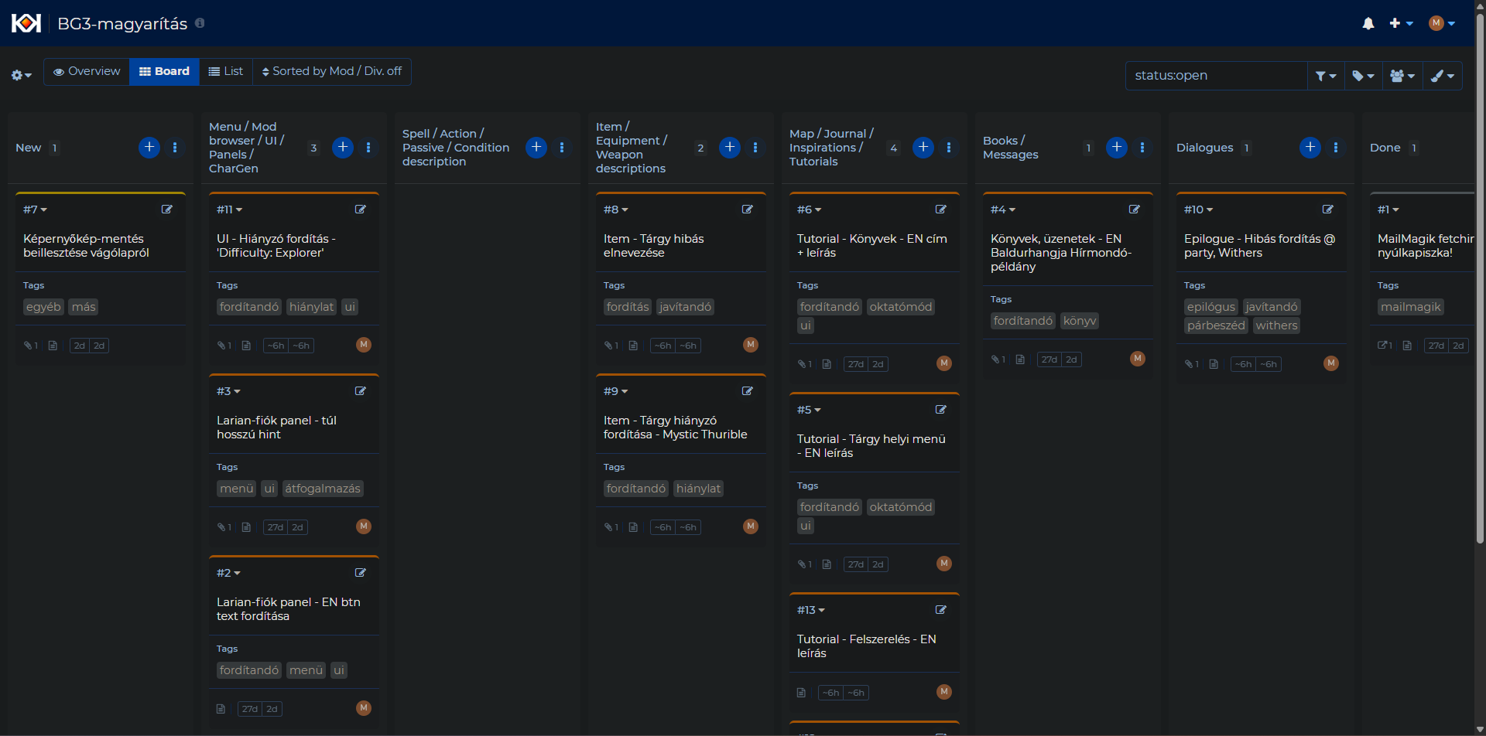The image size is (1486, 736).
Task: Edit task #3 via its edit icon
Action: 361,391
